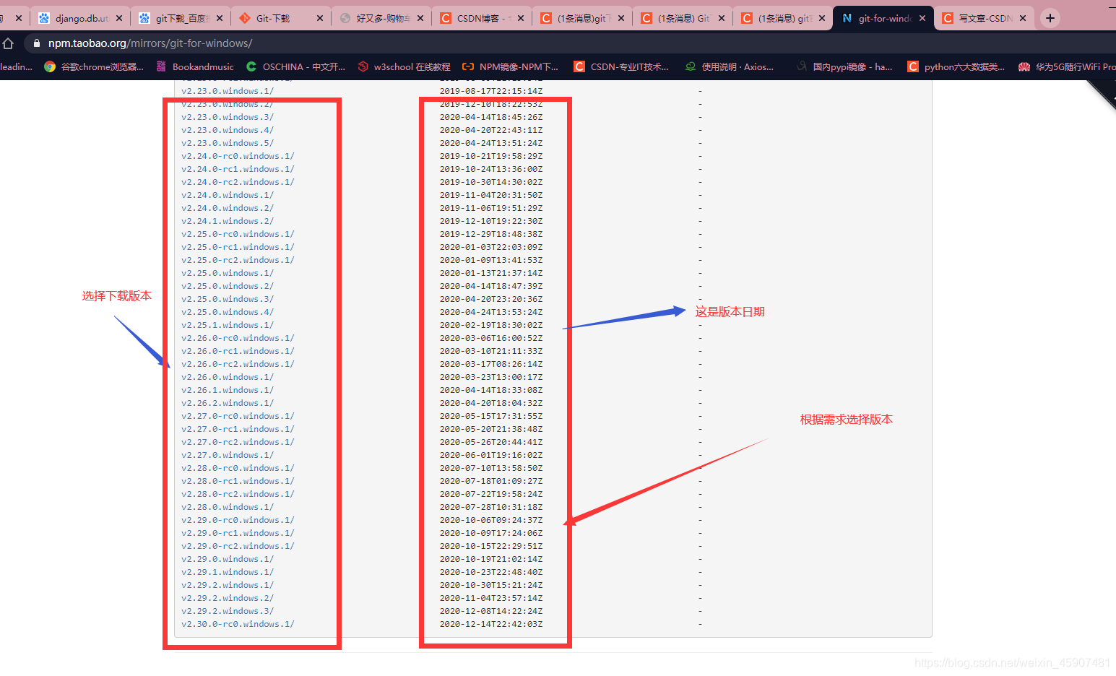Open v2.27.0-rc1.windows.1/ link
Screen dimensions: 1116x676
[238, 429]
